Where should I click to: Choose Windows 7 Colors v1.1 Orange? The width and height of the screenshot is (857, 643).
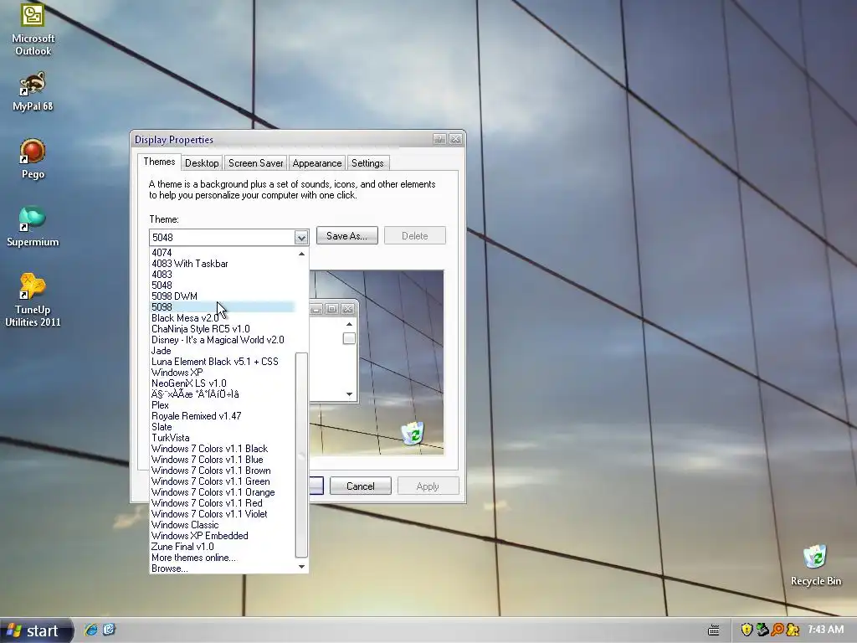[223, 492]
